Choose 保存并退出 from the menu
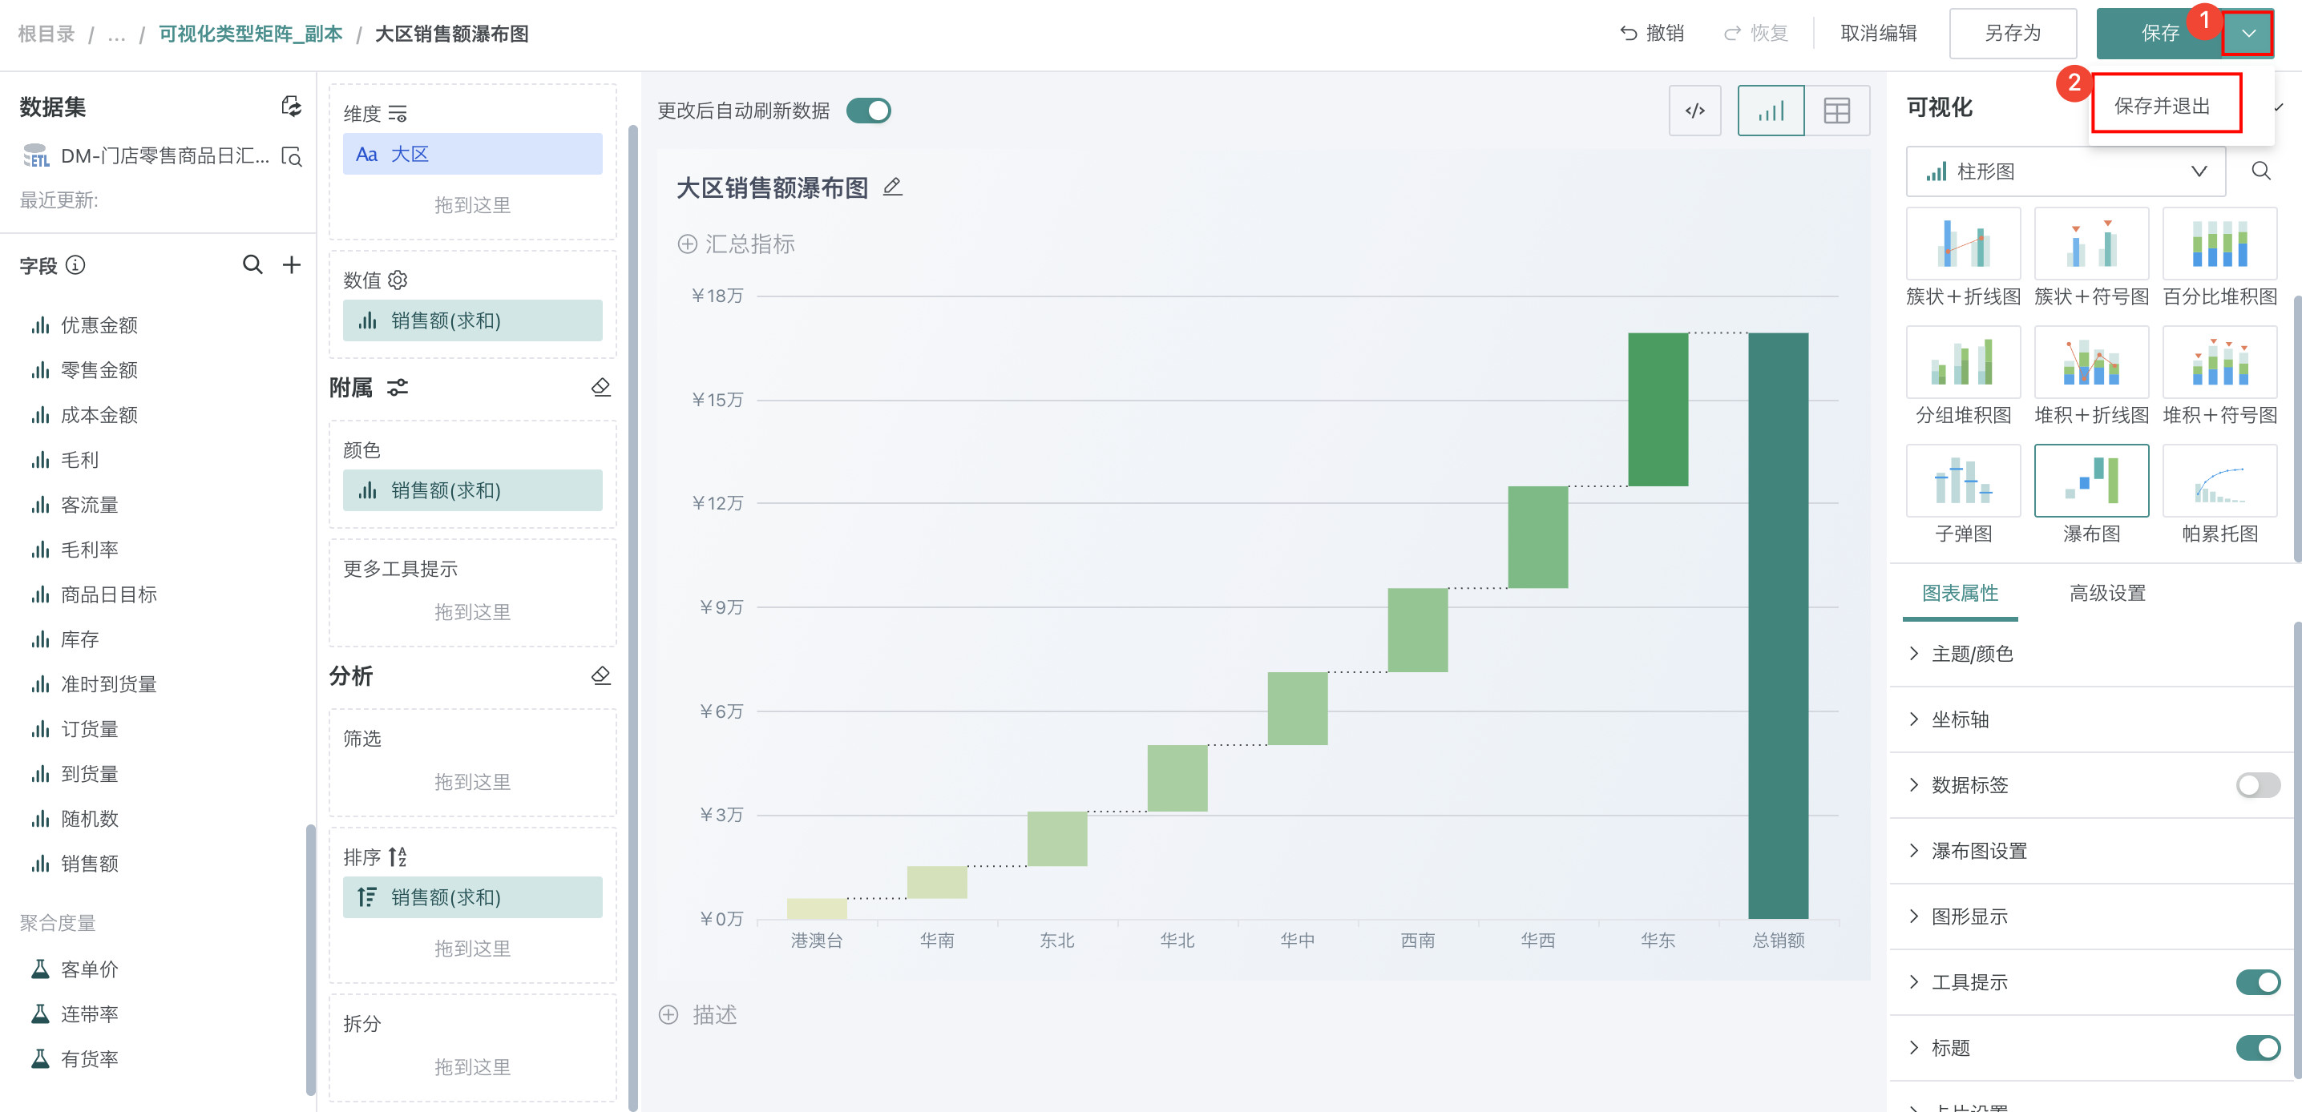 point(2162,106)
